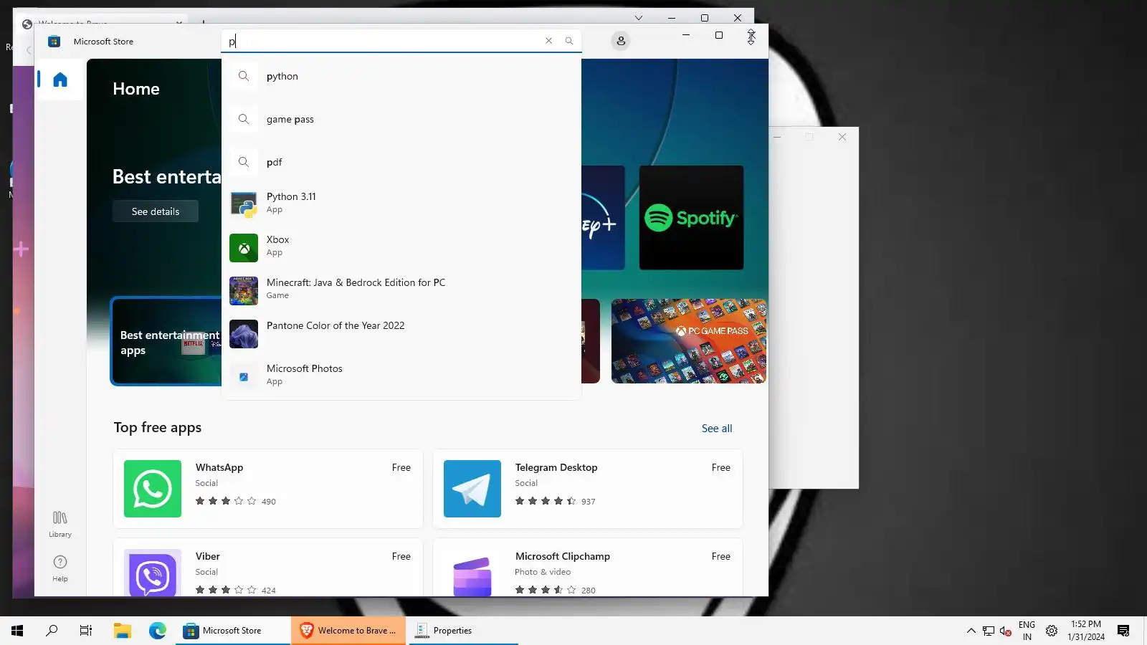Select Best entertainment apps card
This screenshot has width=1147, height=645.
(166, 341)
